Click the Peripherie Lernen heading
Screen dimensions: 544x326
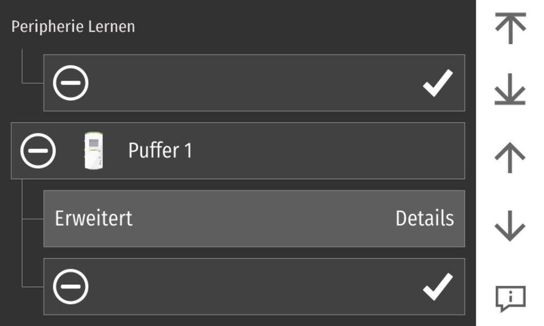point(73,26)
